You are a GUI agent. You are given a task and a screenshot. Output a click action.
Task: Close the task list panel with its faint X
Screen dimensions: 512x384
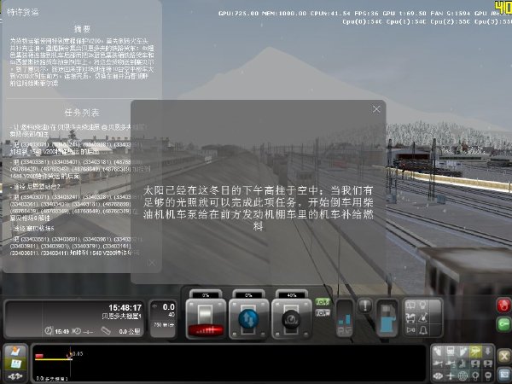click(151, 263)
